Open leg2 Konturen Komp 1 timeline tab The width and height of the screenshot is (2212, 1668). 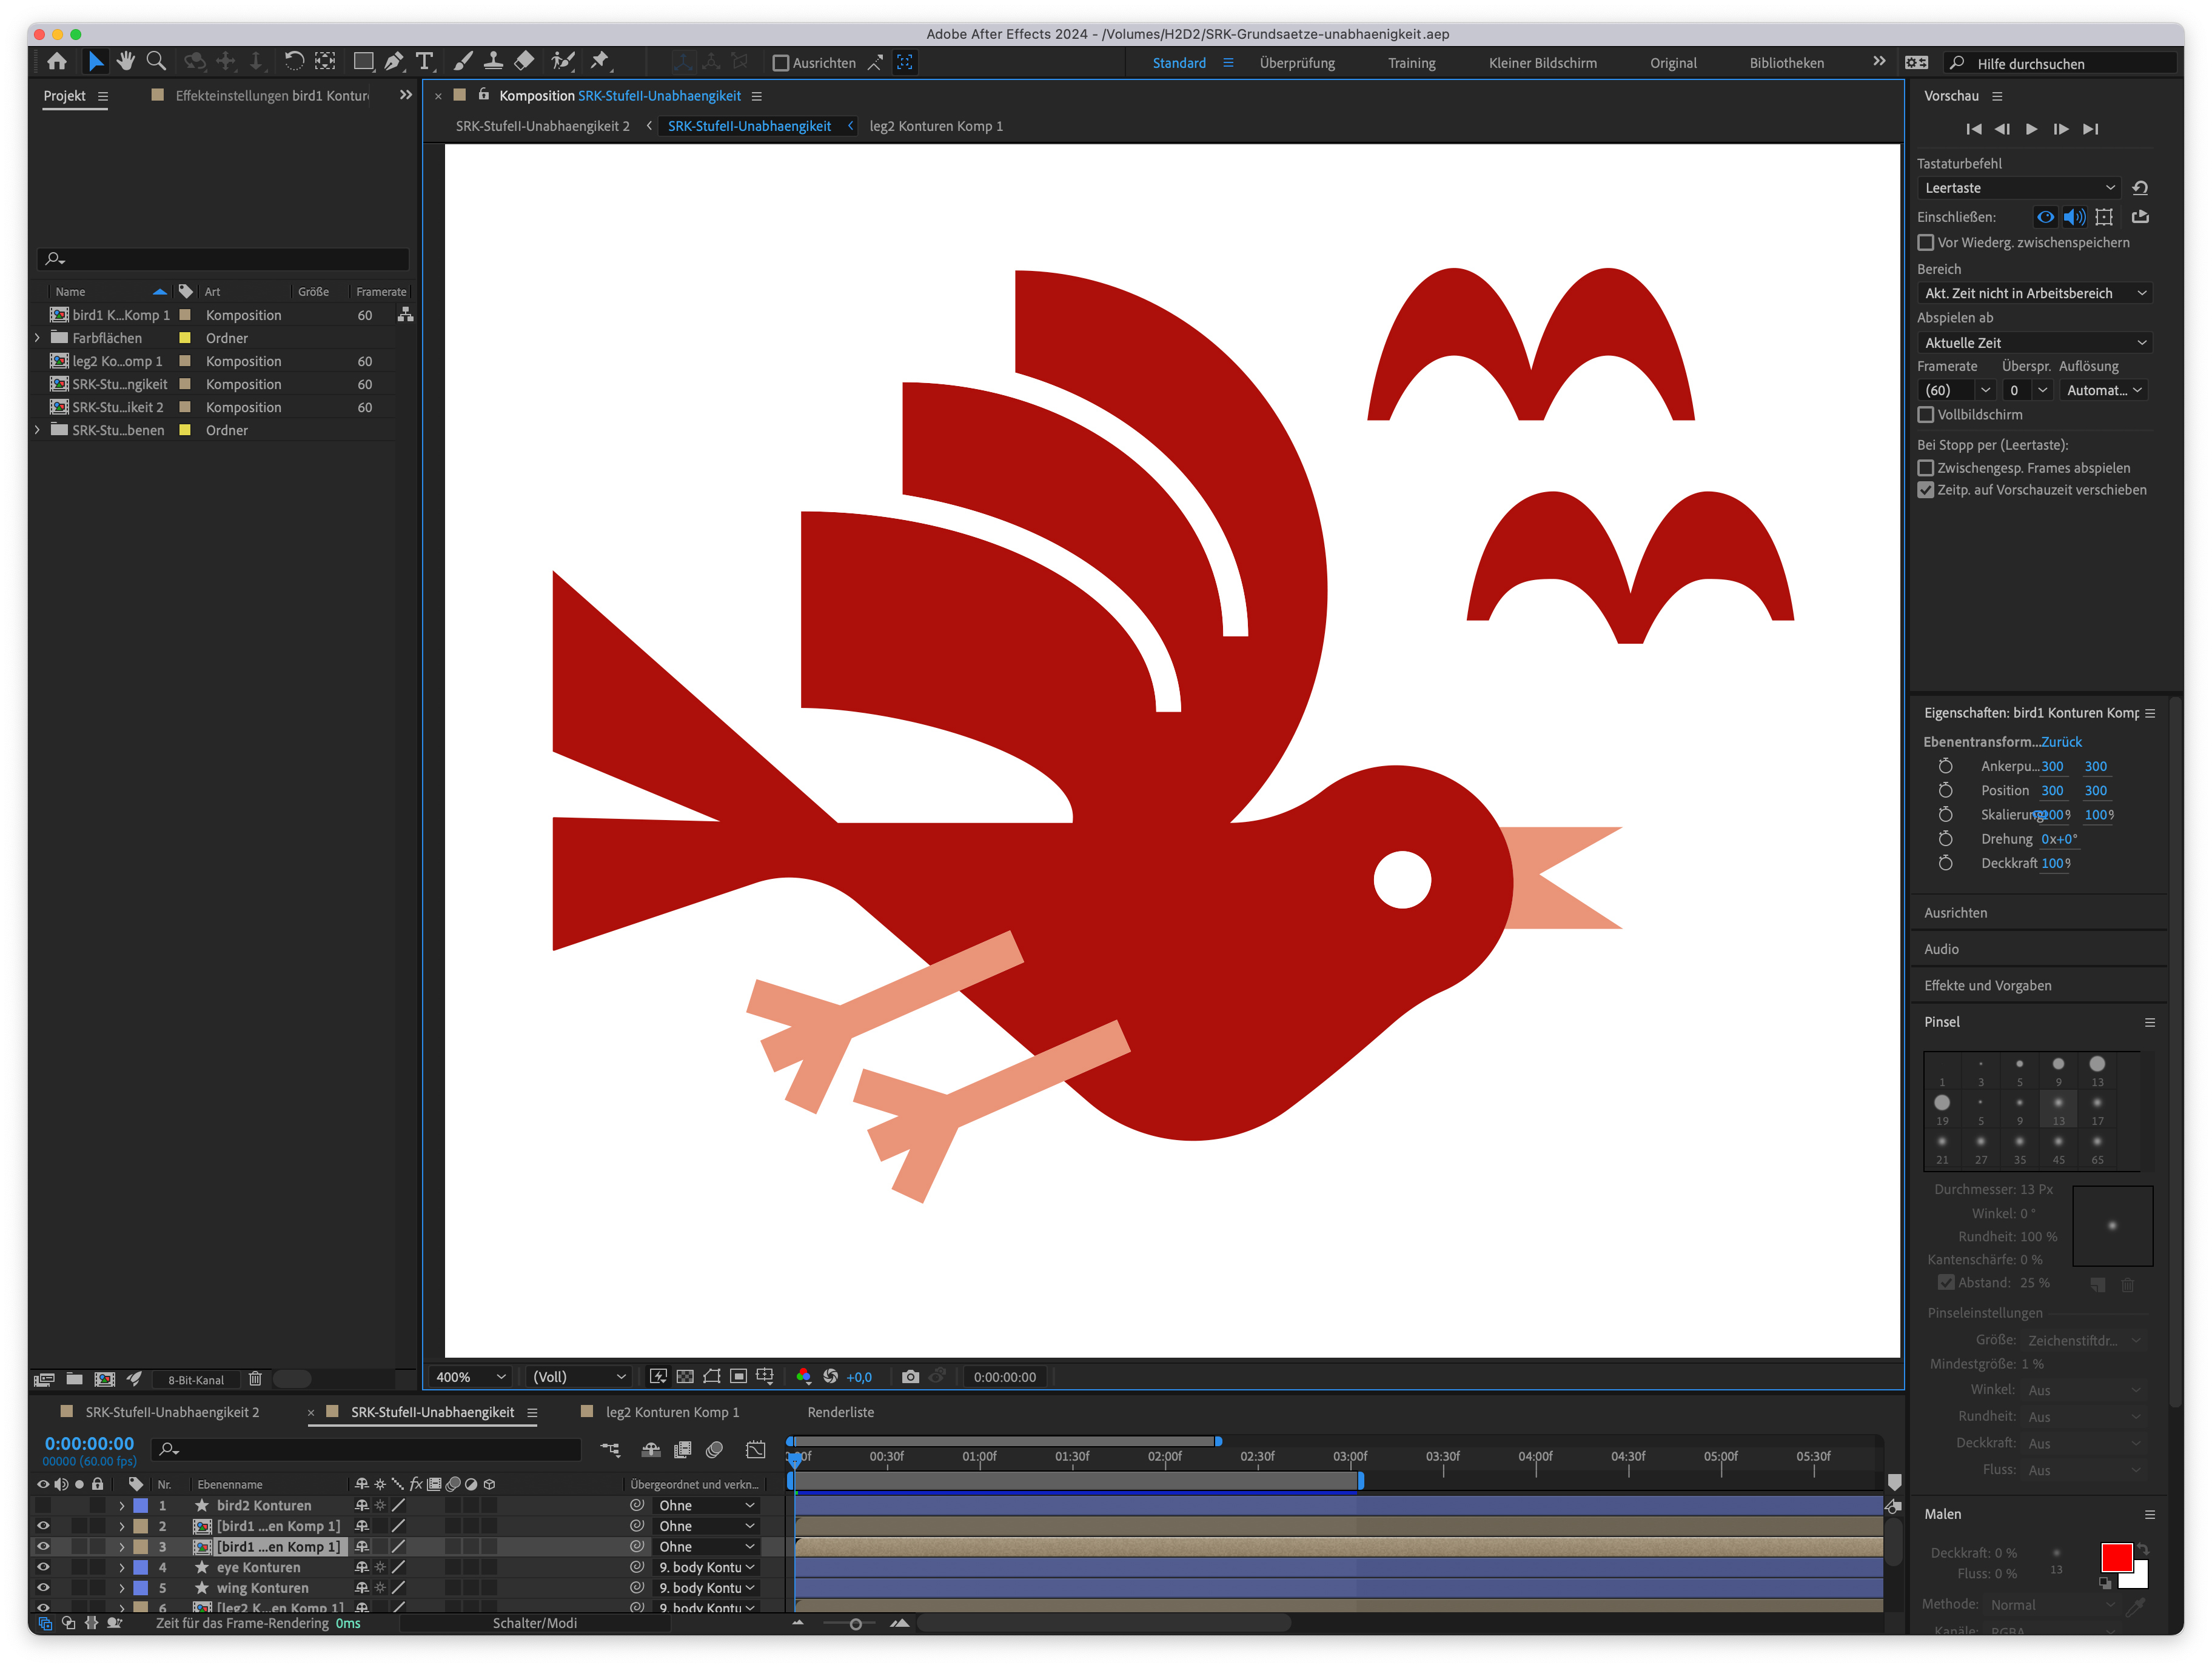click(x=672, y=1412)
